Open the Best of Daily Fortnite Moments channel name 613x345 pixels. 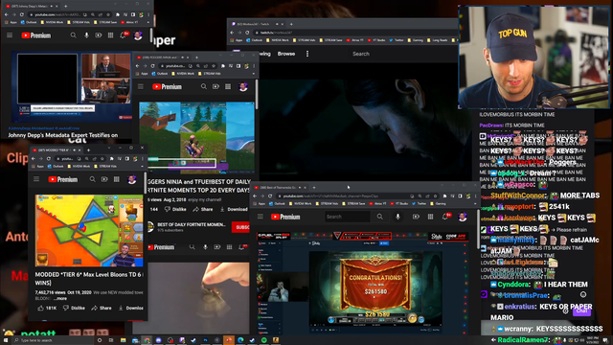(192, 224)
